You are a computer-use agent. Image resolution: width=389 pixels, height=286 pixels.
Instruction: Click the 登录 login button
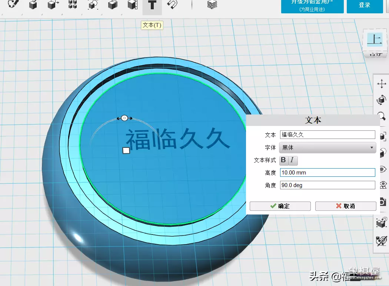365,5
